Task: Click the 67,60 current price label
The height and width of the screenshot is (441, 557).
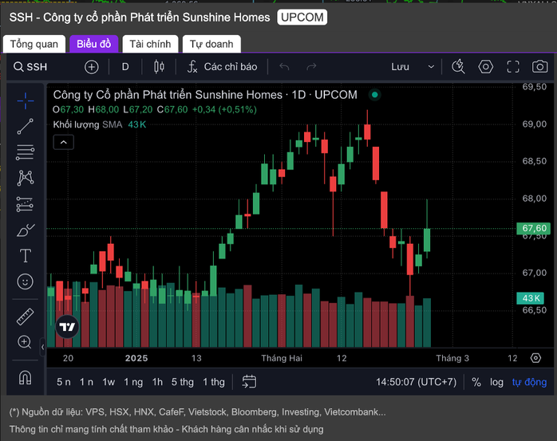Action: [534, 228]
